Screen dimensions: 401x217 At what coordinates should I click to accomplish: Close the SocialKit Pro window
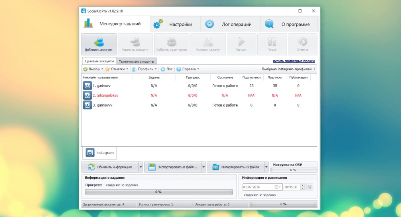pyautogui.click(x=313, y=11)
